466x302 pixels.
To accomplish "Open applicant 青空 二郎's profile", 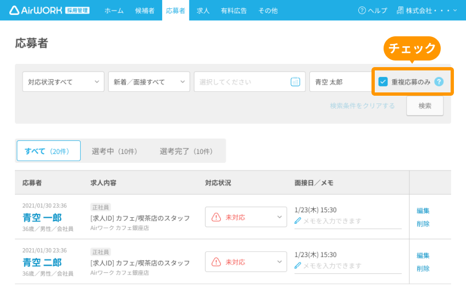I will [42, 262].
